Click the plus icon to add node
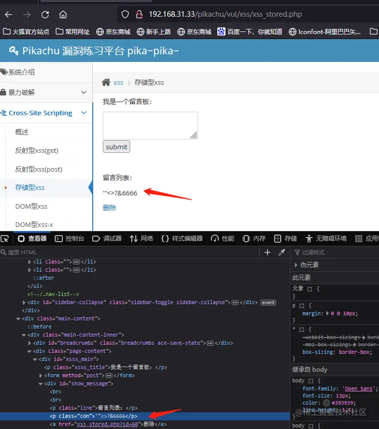Screen dimensions: 379x429 click(268, 252)
